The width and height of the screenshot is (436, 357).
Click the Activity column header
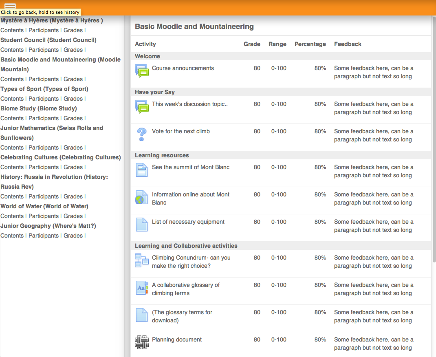point(145,44)
